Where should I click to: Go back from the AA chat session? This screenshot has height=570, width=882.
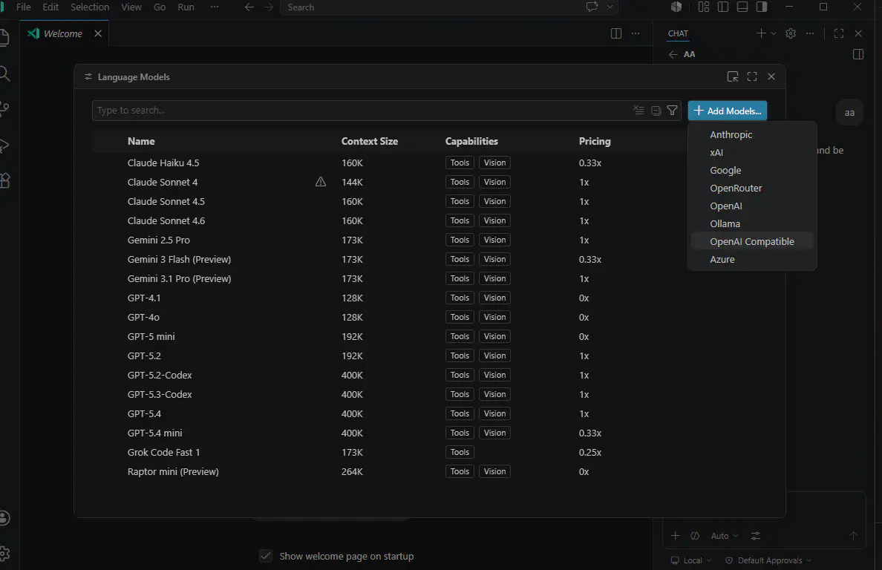(x=673, y=54)
